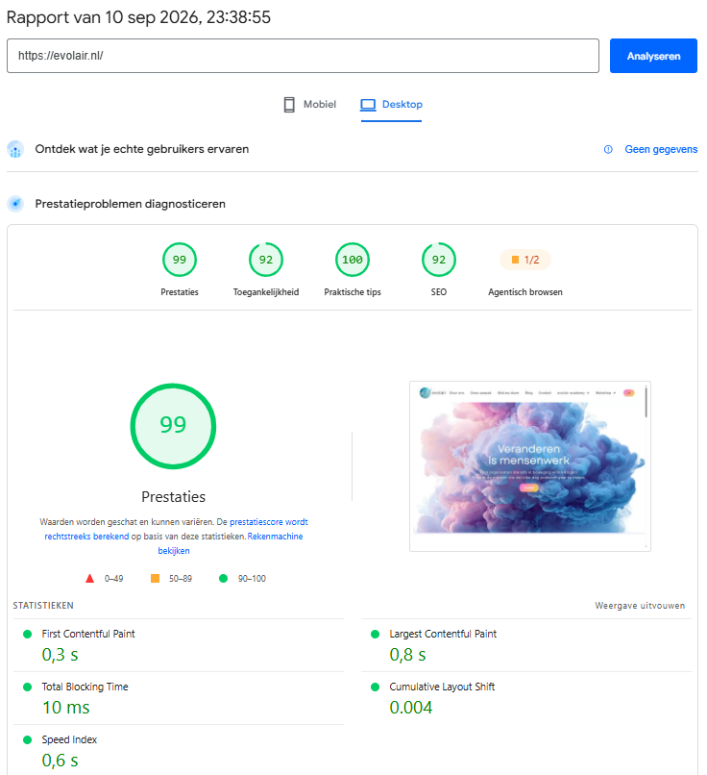Screen dimensions: 707x775
Task: Jump to Prestaties score gauge 99
Action: 180,260
